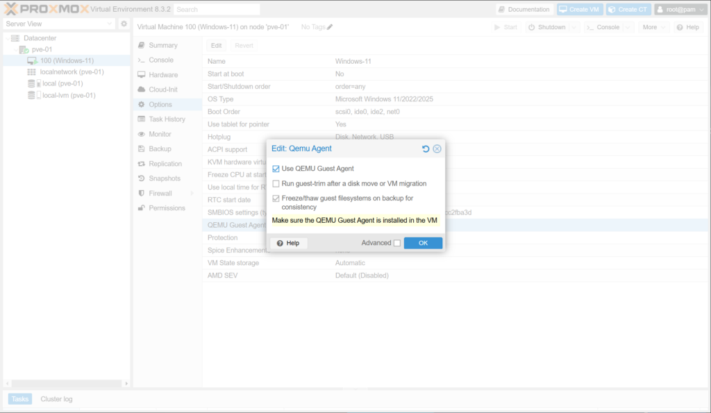711x413 pixels.
Task: Open the Hardware section in VM menu
Action: (x=162, y=75)
